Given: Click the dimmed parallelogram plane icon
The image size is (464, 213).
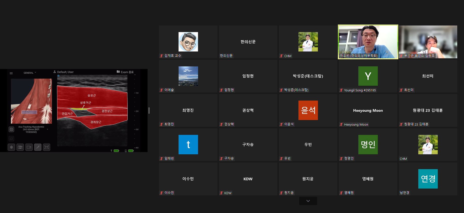Looking at the screenshot, I should tap(11, 139).
